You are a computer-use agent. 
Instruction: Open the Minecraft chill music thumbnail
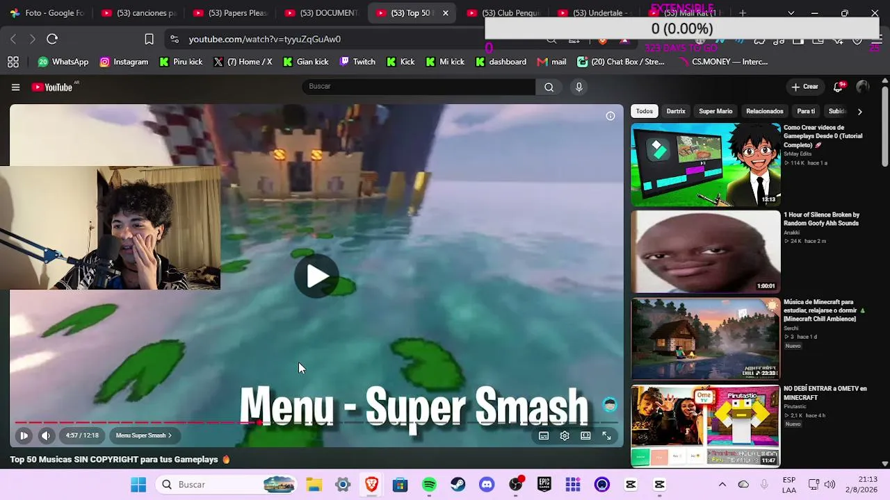pyautogui.click(x=706, y=339)
